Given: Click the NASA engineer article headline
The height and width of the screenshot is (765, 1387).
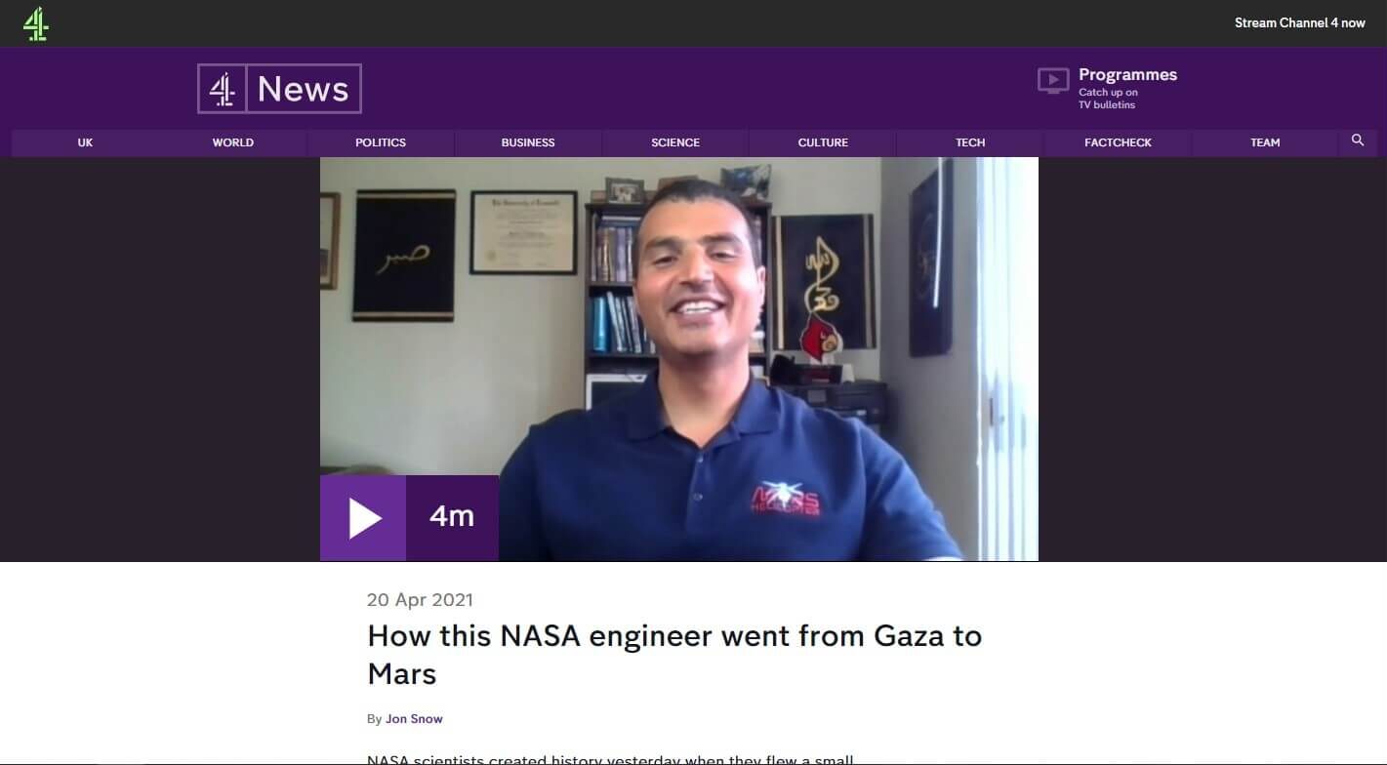Looking at the screenshot, I should click(674, 655).
